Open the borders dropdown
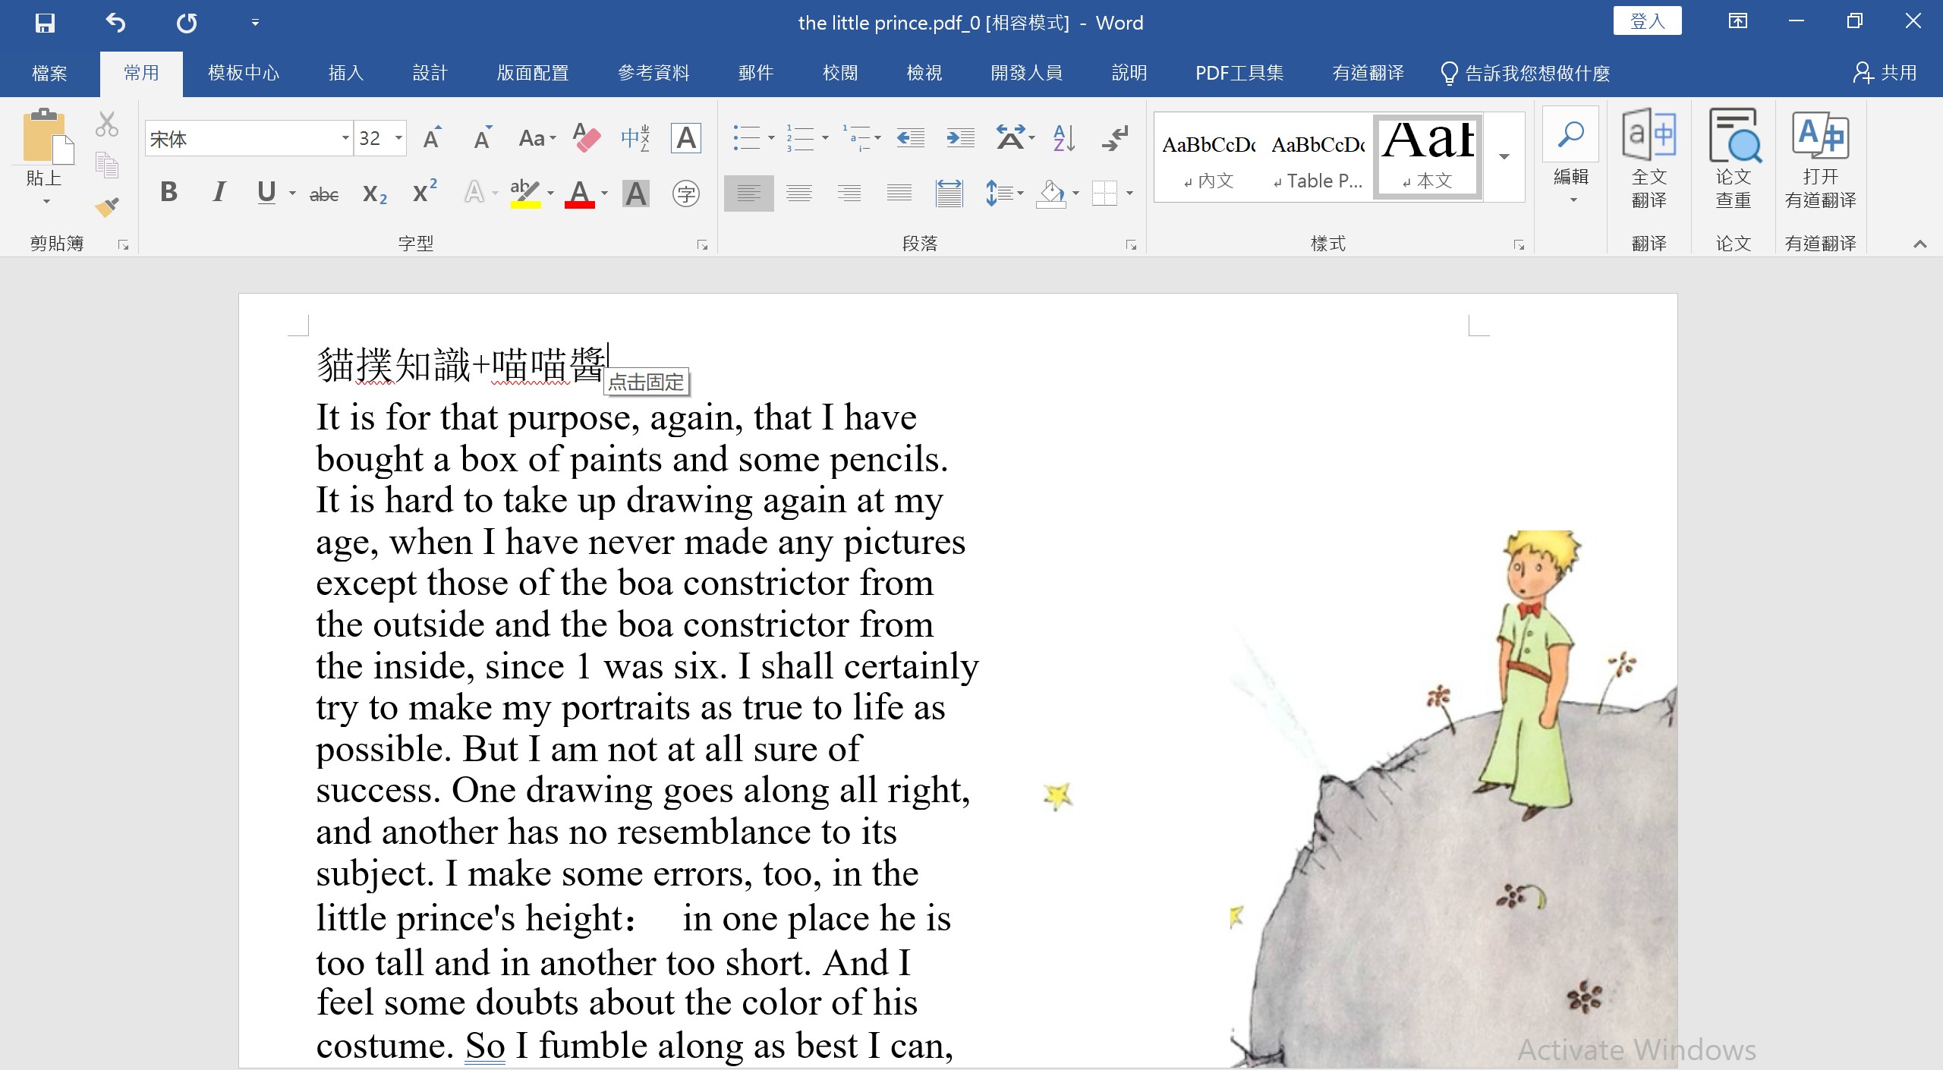Screen dimensions: 1943x1070 1129,194
